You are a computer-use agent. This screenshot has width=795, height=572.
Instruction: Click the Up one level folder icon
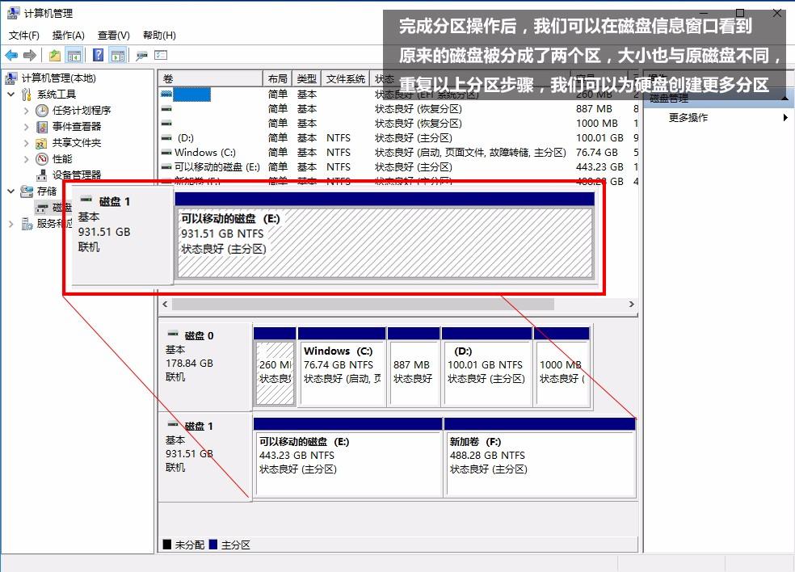(x=54, y=55)
